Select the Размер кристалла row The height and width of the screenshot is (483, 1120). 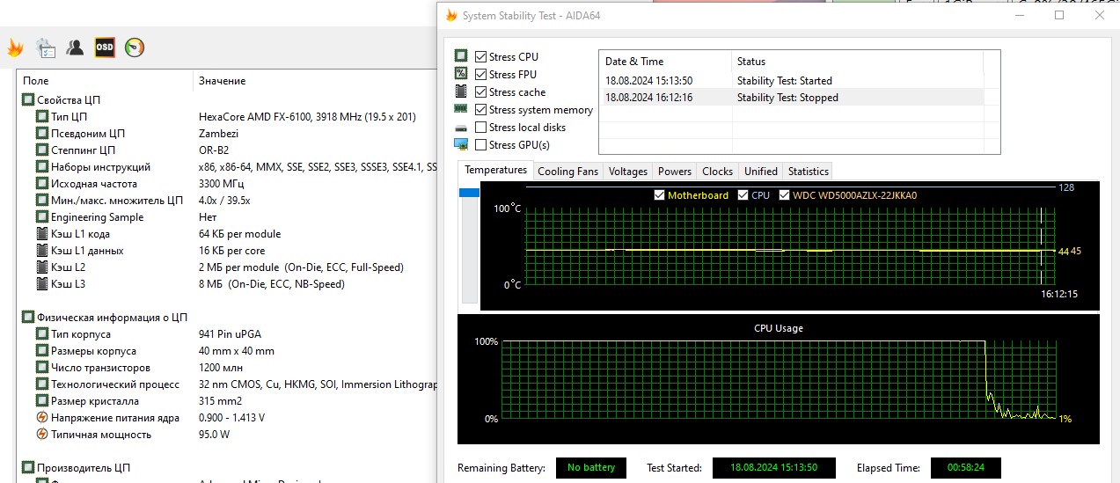tap(227, 401)
